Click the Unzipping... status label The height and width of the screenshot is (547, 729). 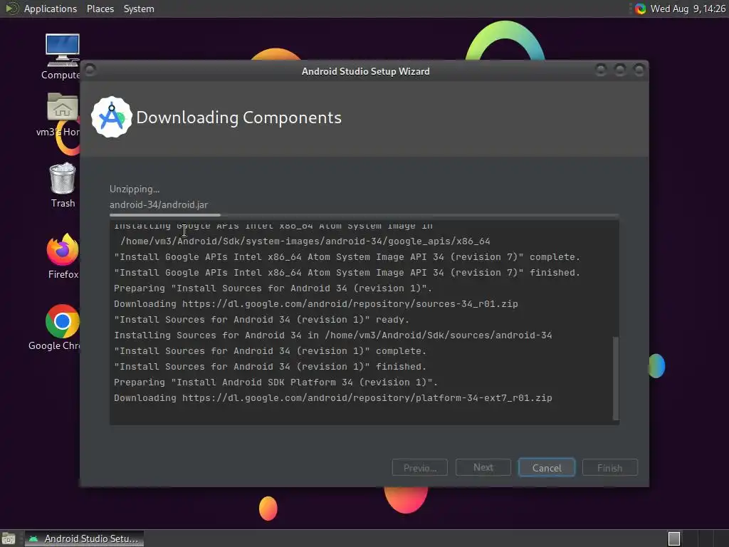tap(135, 189)
